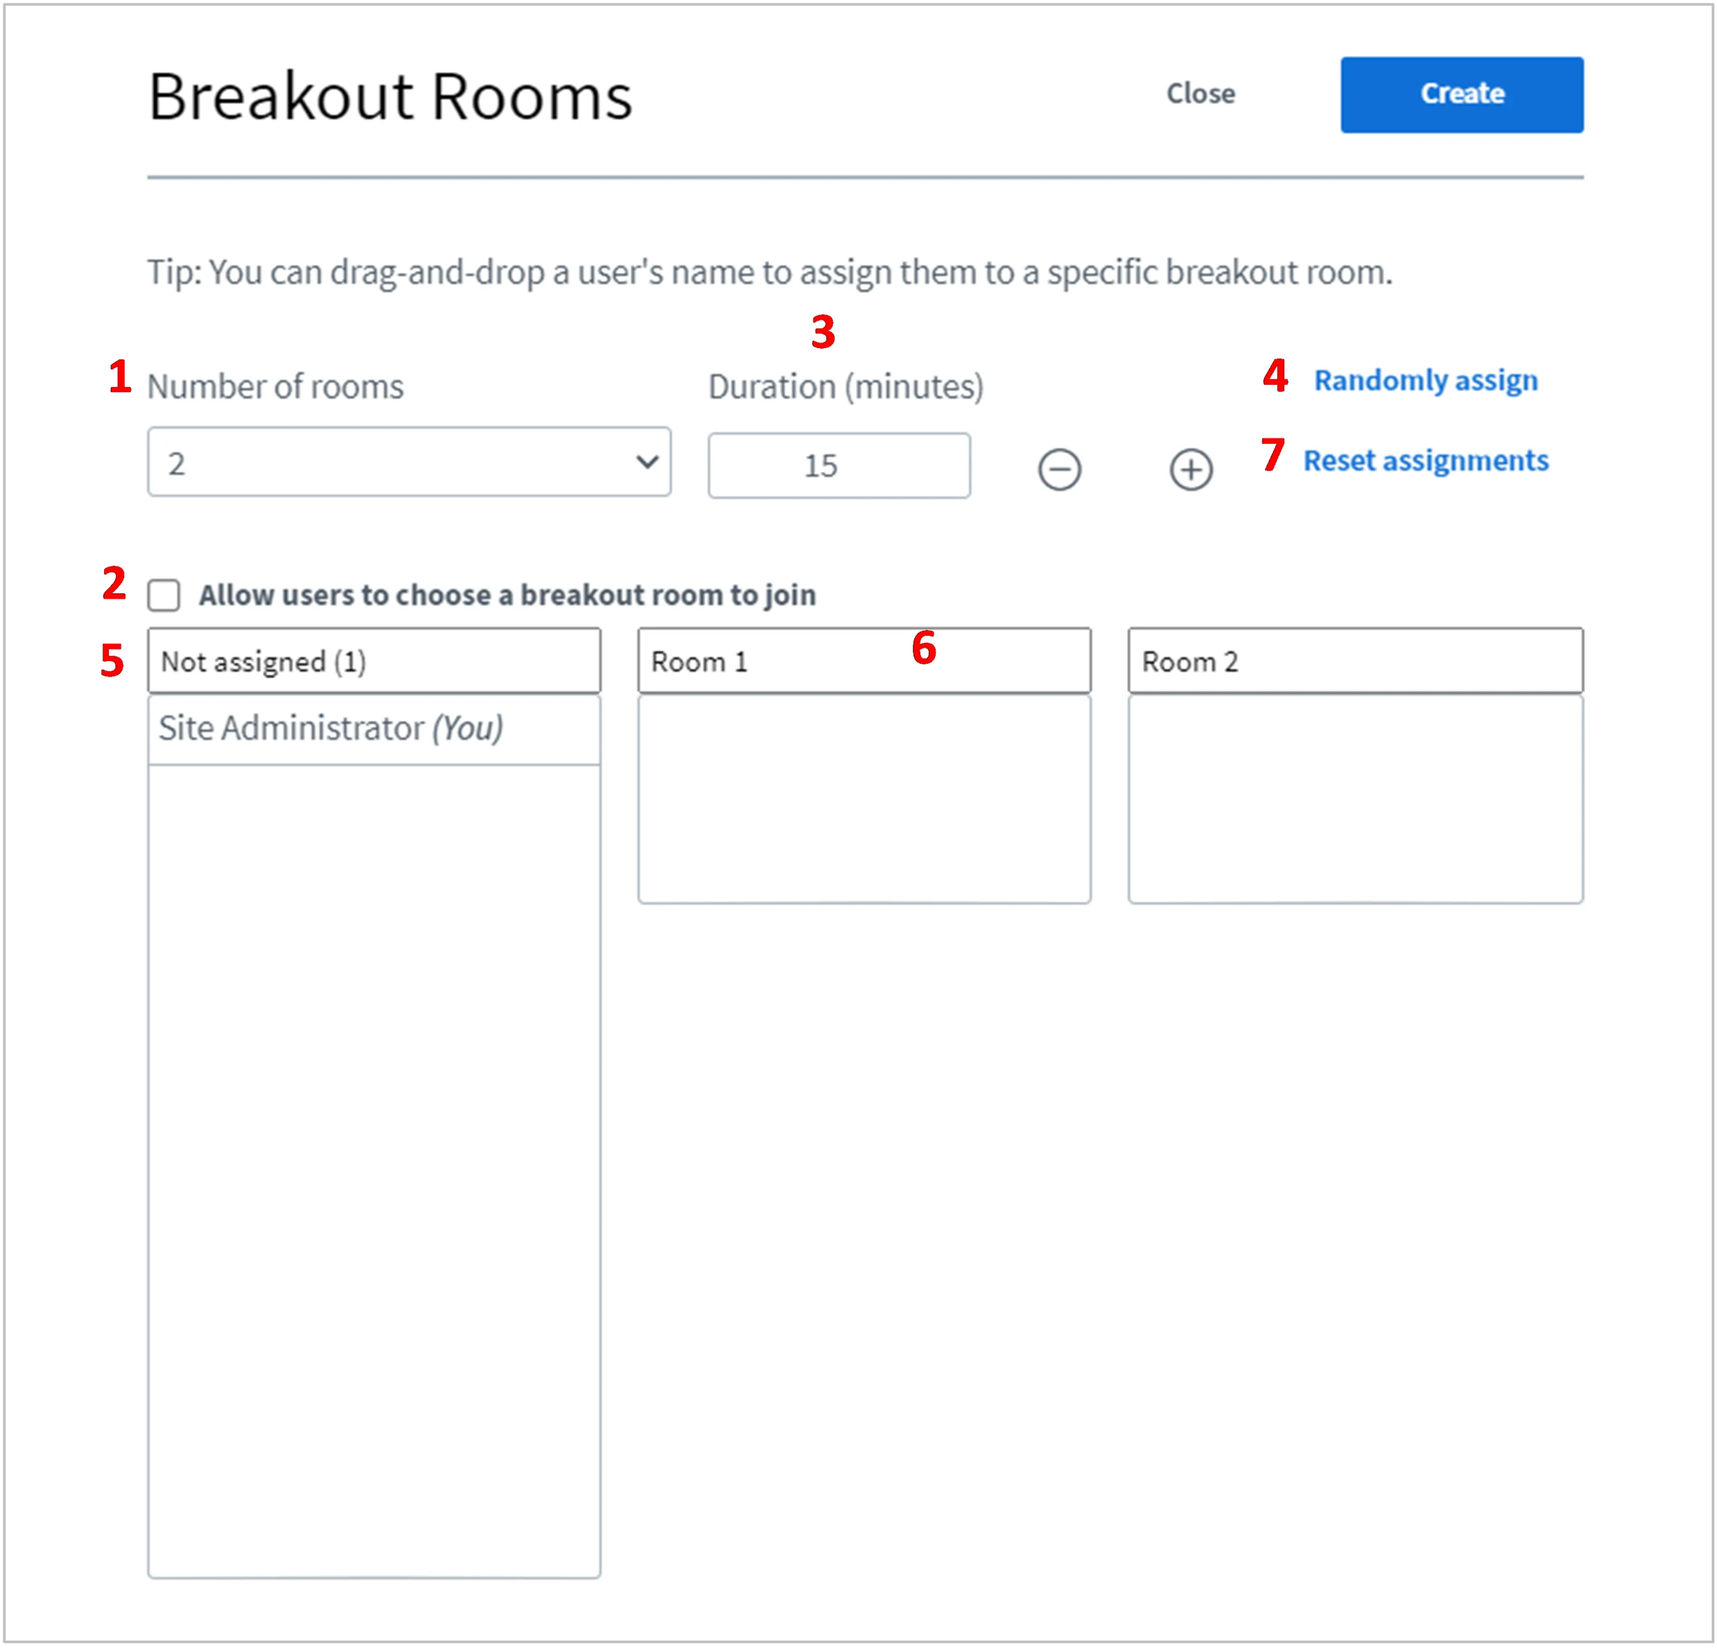Image resolution: width=1717 pixels, height=1648 pixels.
Task: Open the Number of rooms dropdown
Action: tap(409, 461)
